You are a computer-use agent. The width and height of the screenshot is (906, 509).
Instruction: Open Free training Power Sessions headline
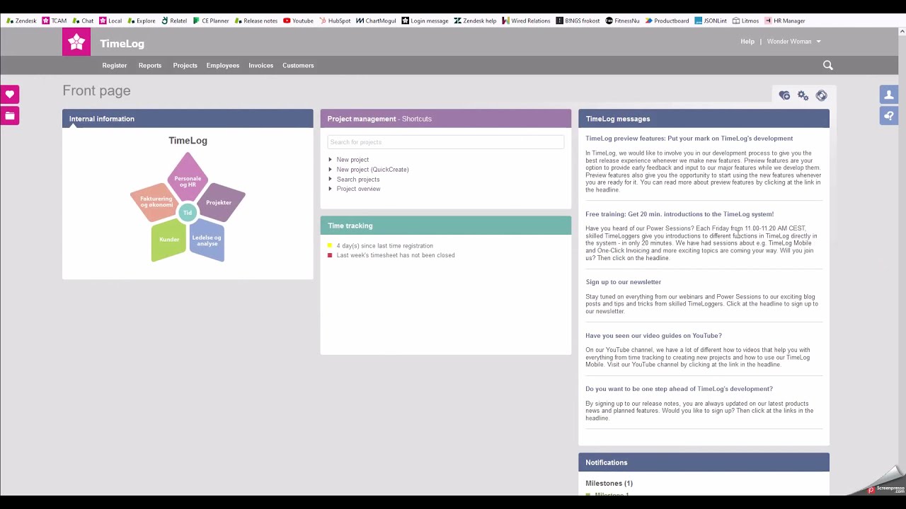[x=679, y=214]
